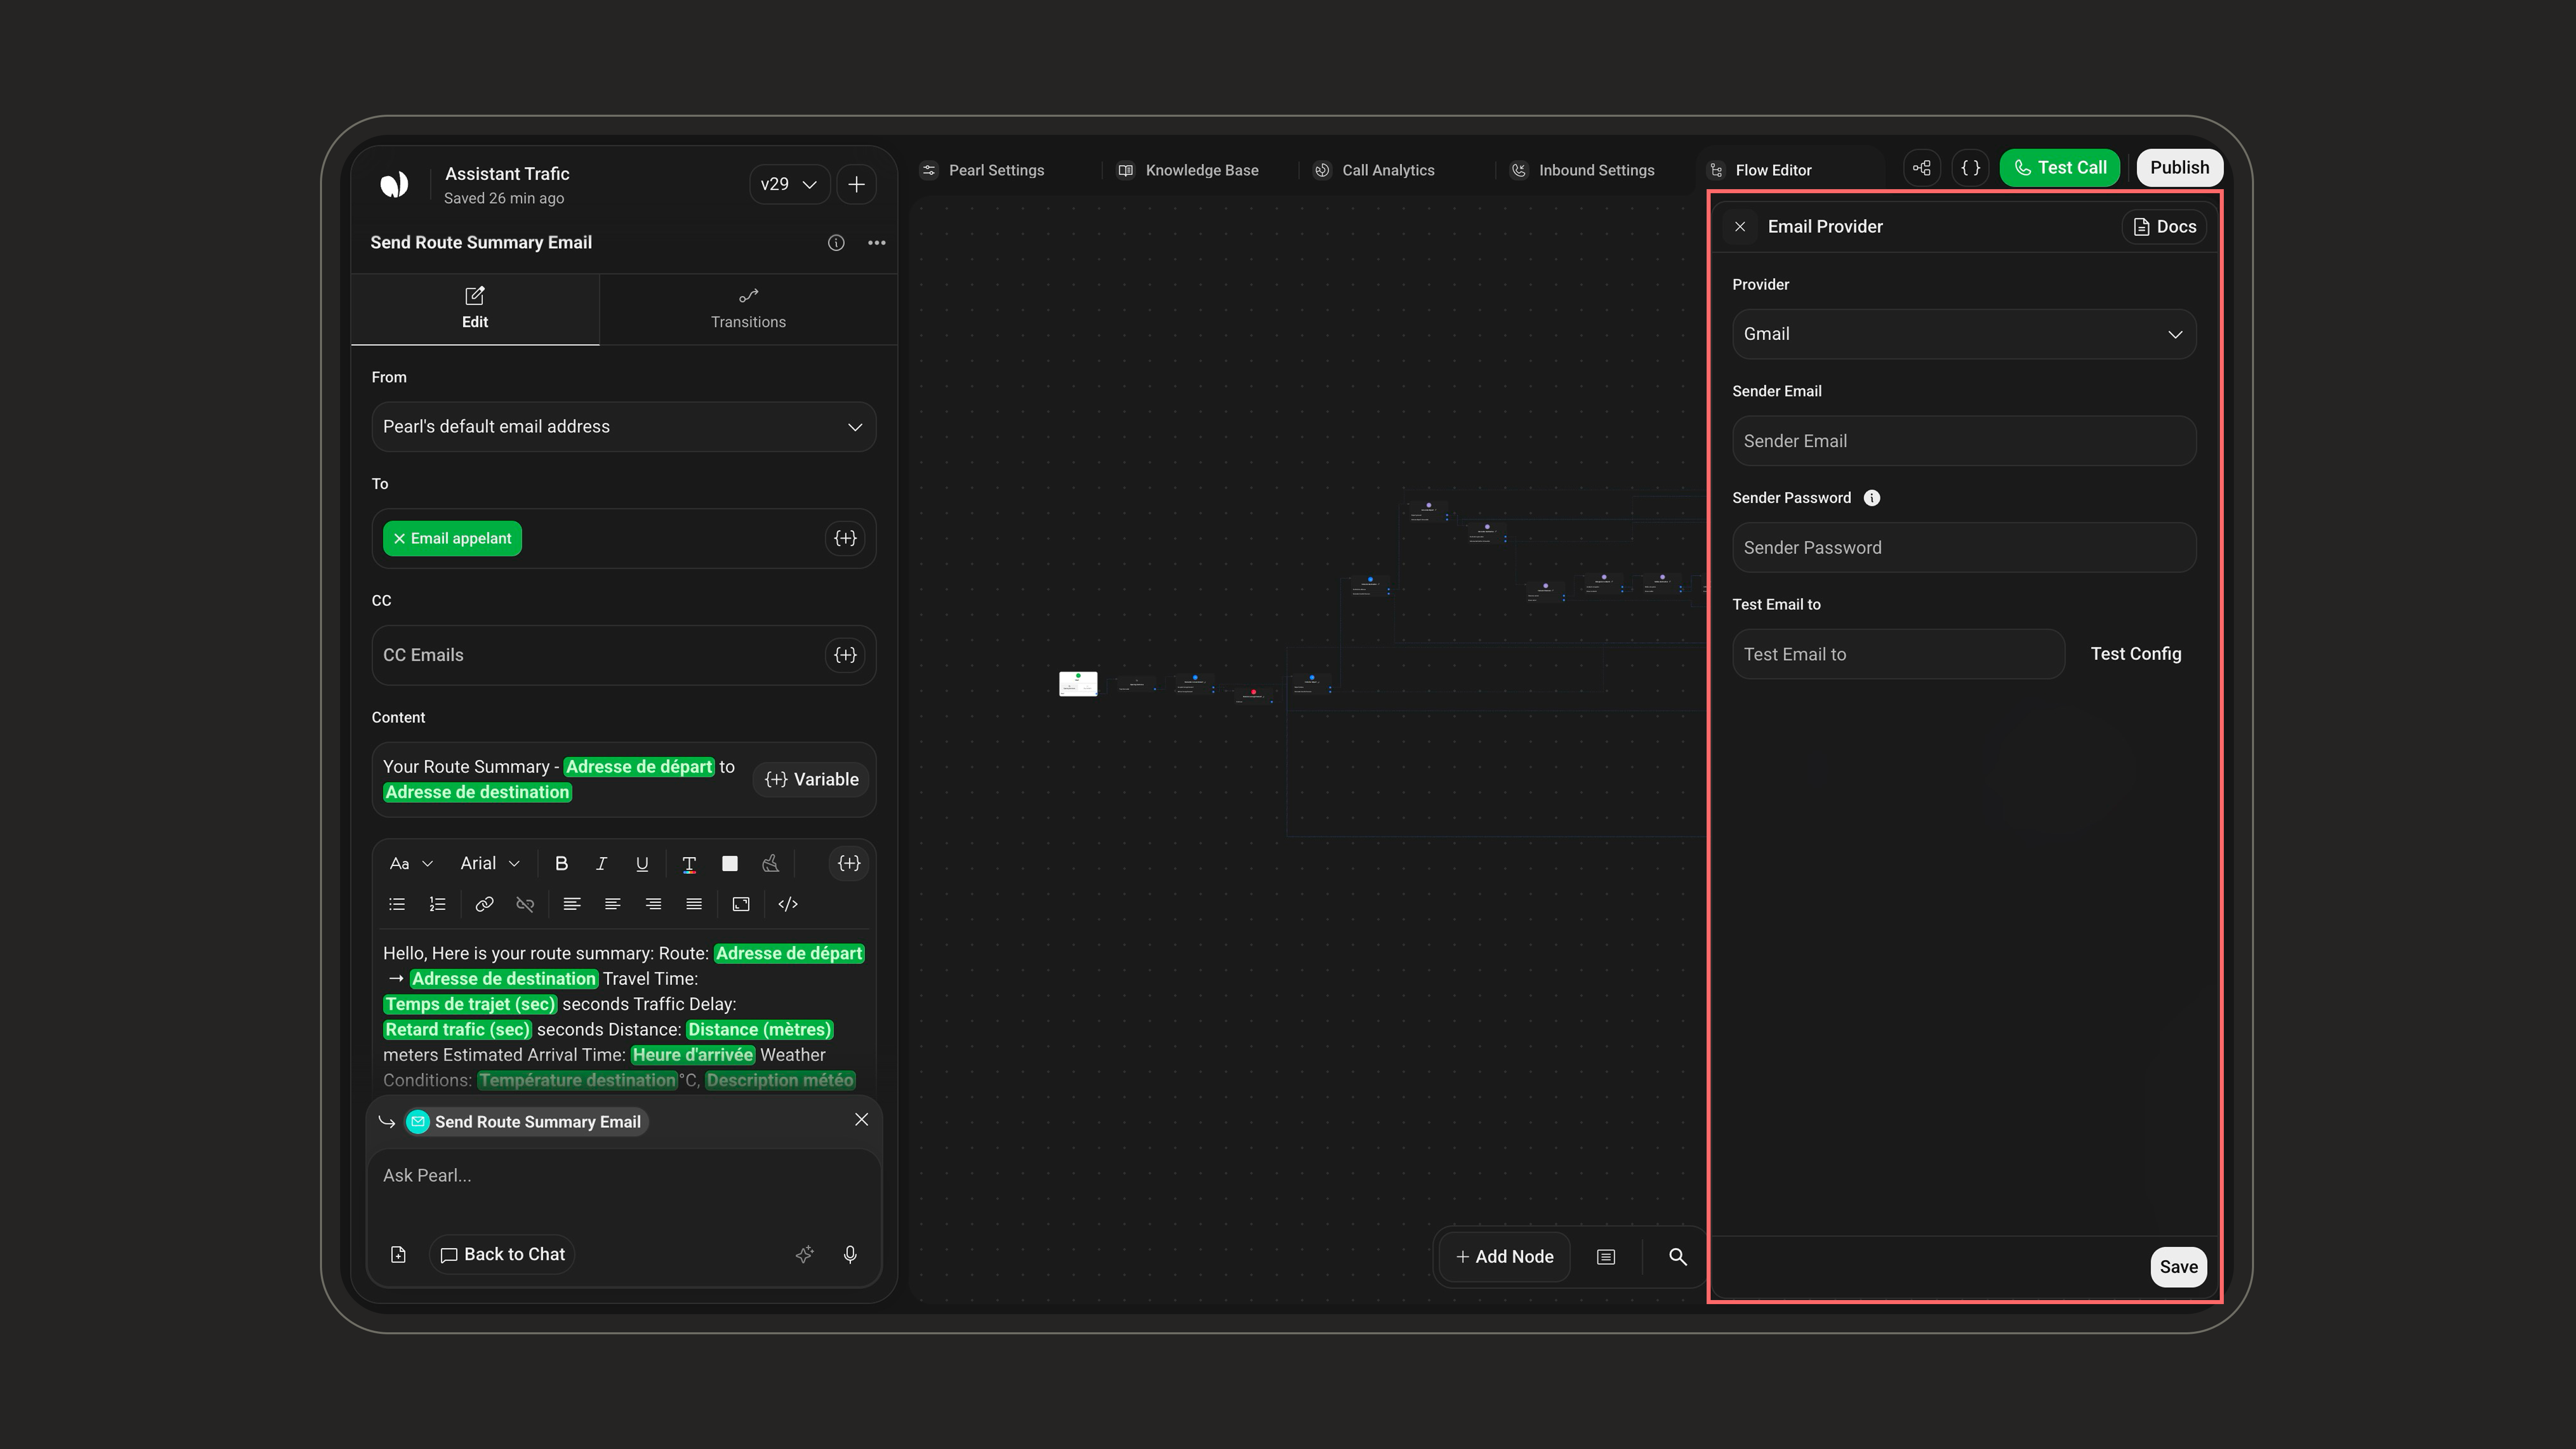Image resolution: width=2576 pixels, height=1449 pixels.
Task: Click the Pearl logo icon
Action: pos(394,184)
